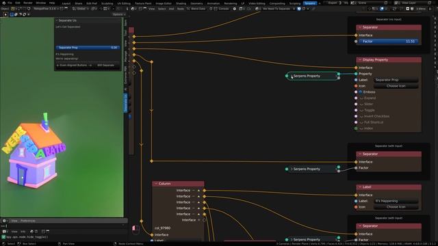Select the Serpens workspace tab

point(310,3)
